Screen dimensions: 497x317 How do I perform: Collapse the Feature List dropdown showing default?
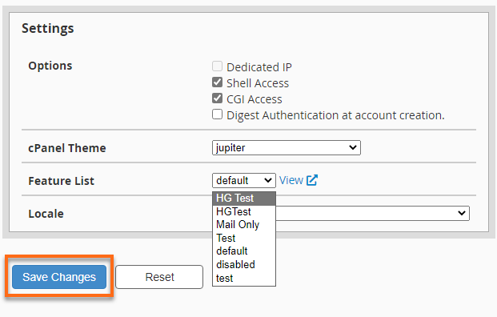(244, 180)
